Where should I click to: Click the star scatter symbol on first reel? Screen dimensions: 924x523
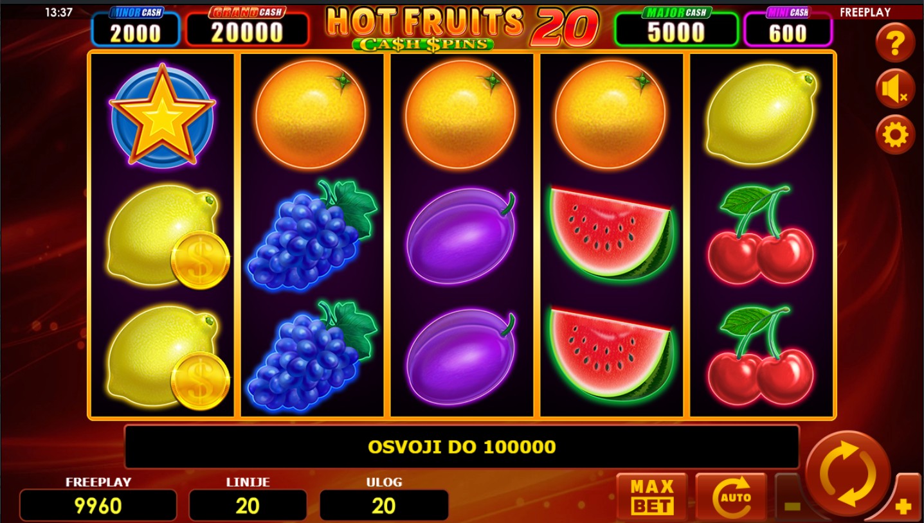162,115
